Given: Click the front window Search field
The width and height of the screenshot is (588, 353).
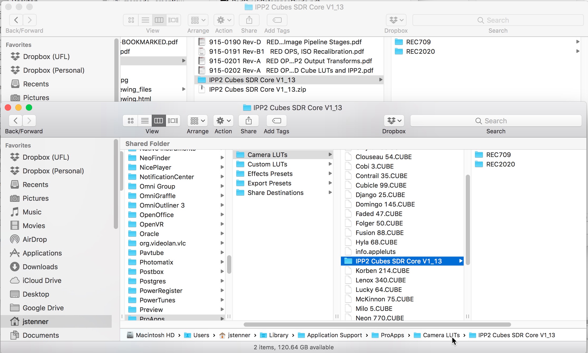Looking at the screenshot, I should click(496, 121).
